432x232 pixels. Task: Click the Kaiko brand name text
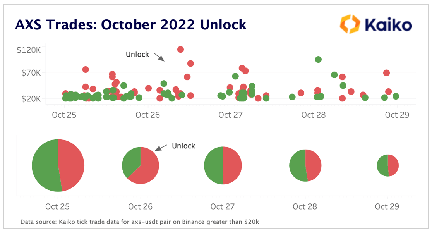(388, 25)
